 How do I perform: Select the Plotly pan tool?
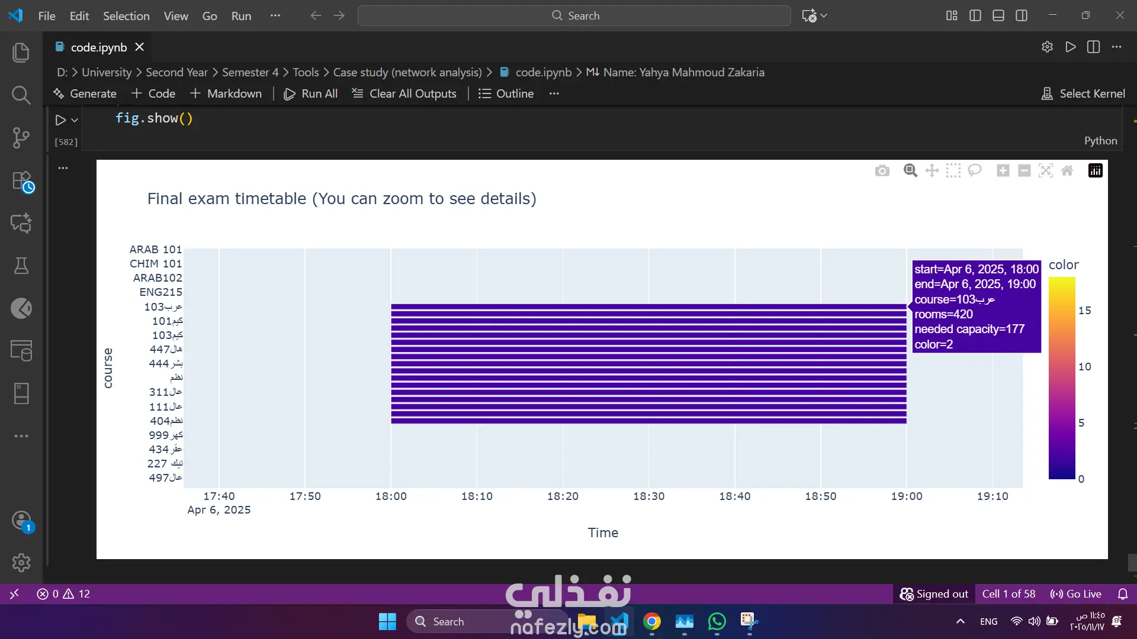tap(932, 171)
